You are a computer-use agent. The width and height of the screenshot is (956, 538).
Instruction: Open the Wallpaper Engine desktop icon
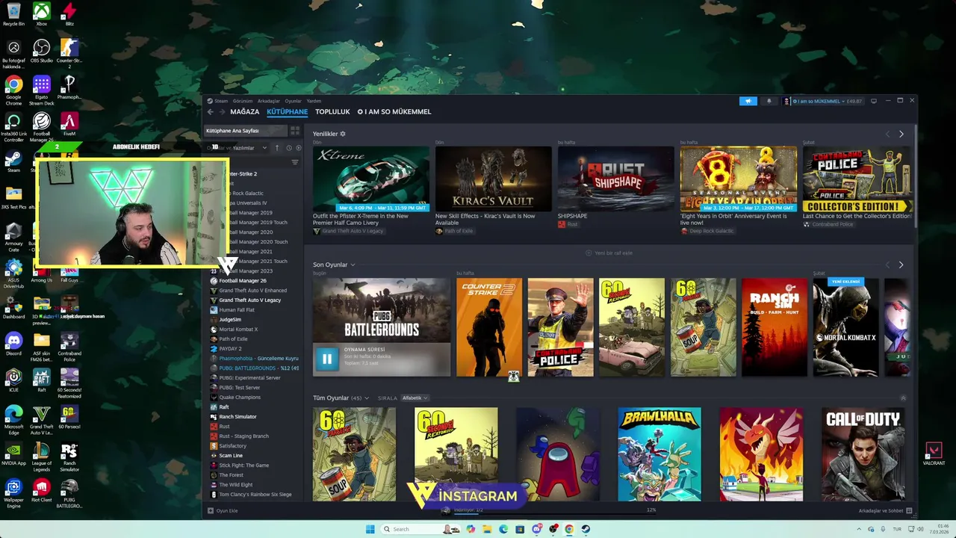point(13,493)
